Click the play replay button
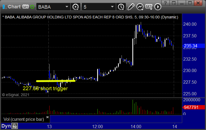The width and height of the screenshot is (206, 130). pos(158,7)
